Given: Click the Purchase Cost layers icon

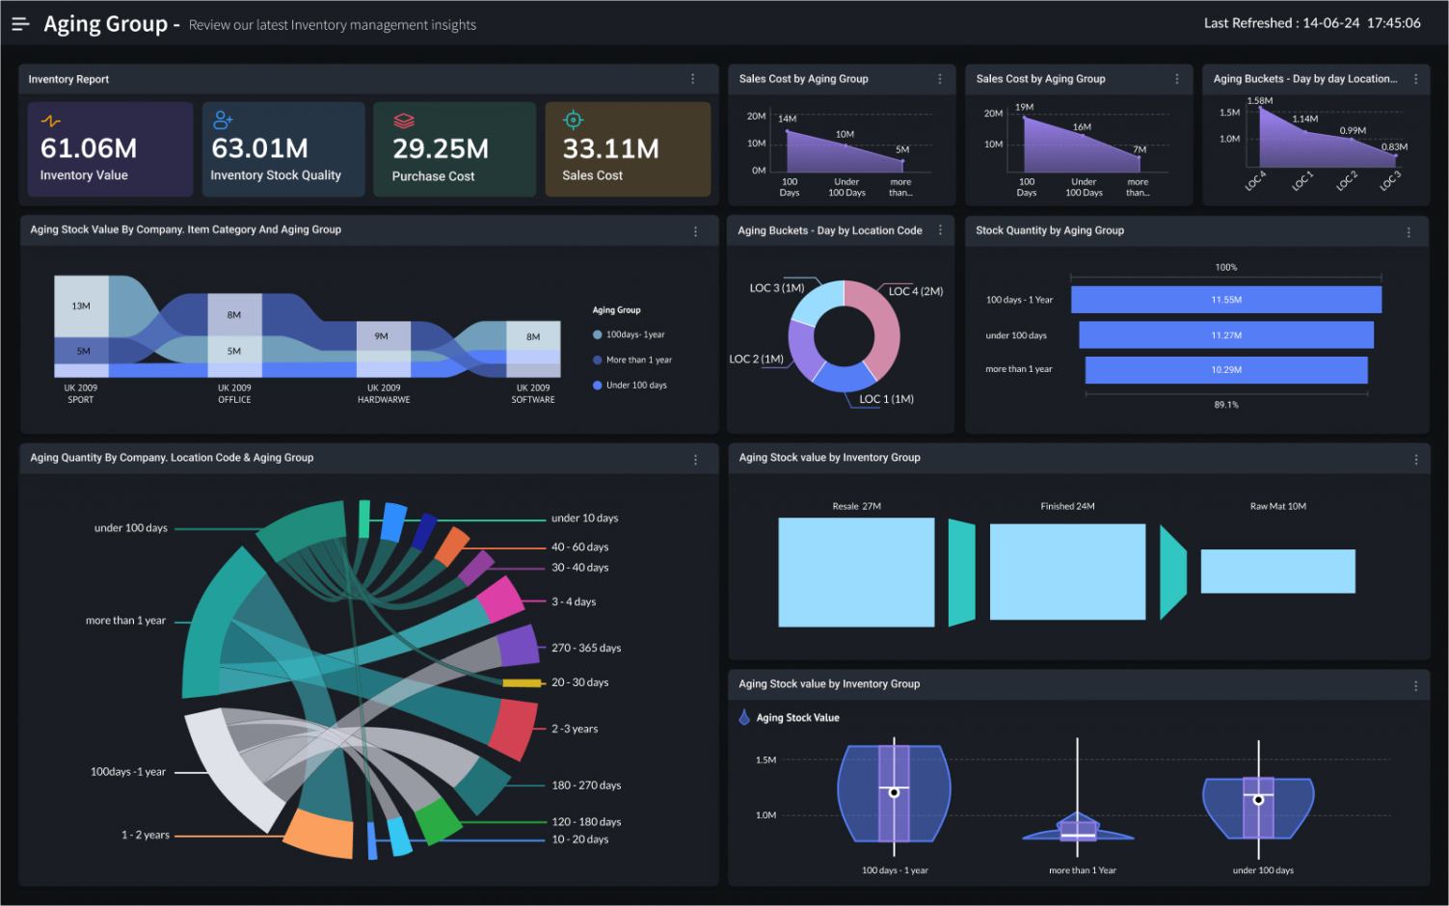Looking at the screenshot, I should coord(404,120).
